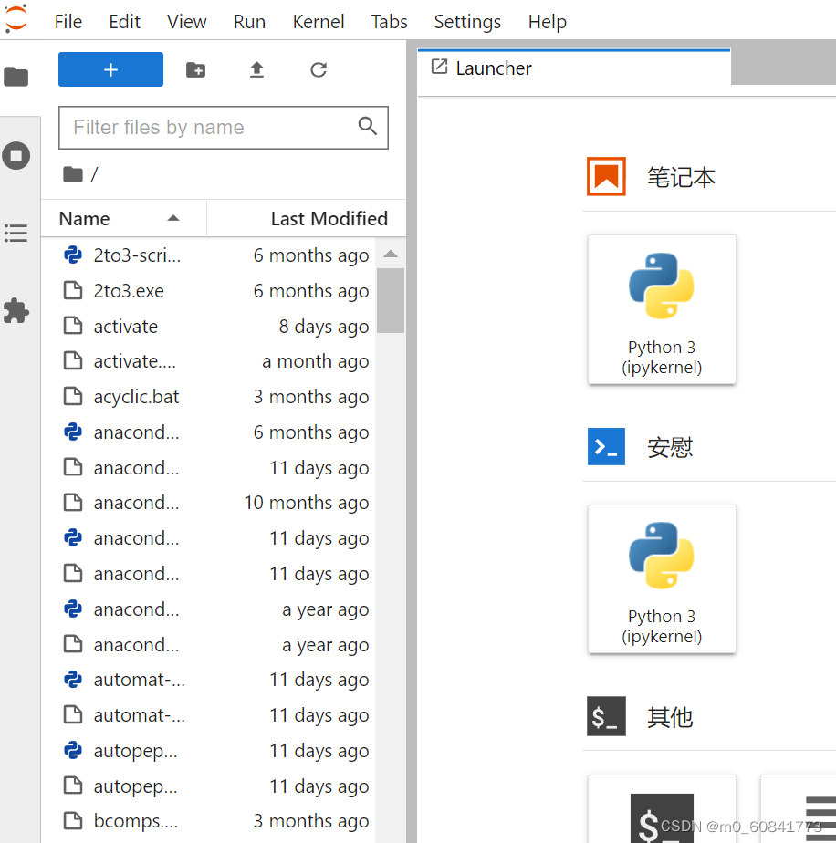Click the orange notebook section icon

pyautogui.click(x=606, y=176)
